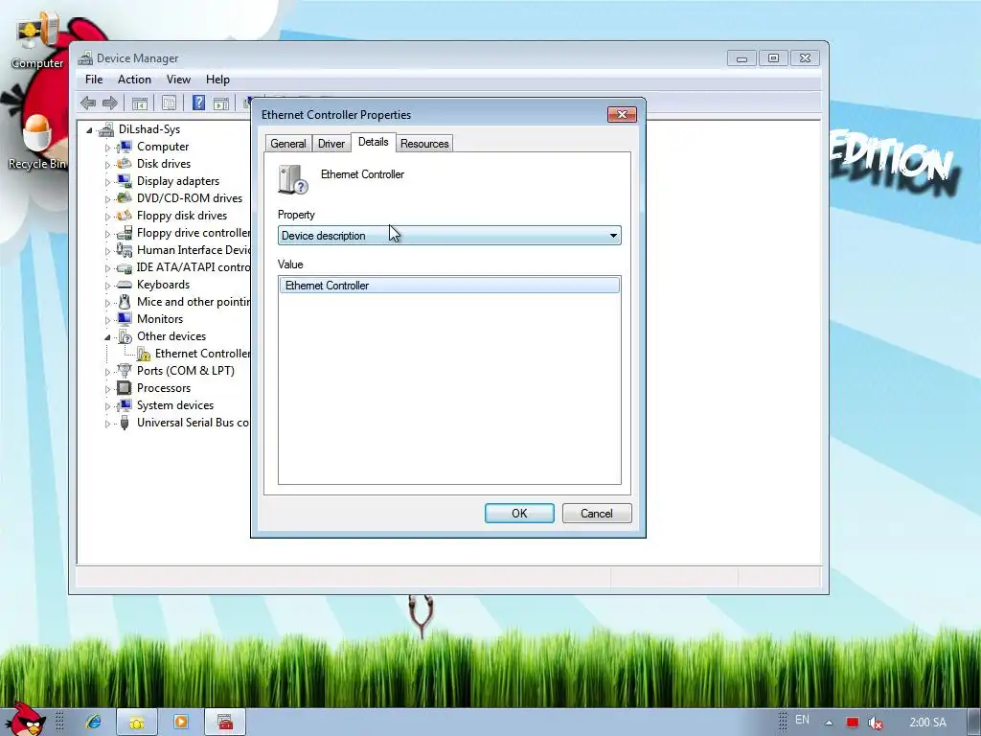Click the Other devices question-mark icon

[125, 336]
